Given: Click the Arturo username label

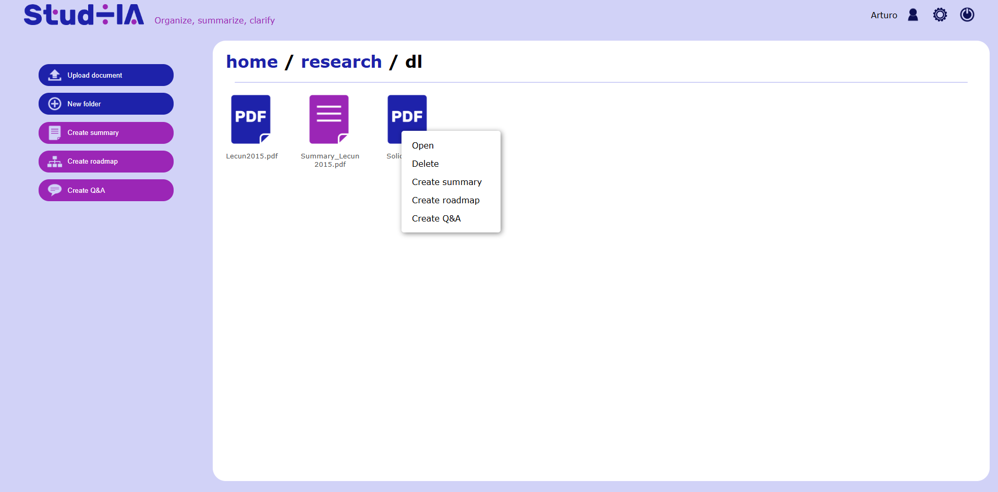Looking at the screenshot, I should (884, 16).
